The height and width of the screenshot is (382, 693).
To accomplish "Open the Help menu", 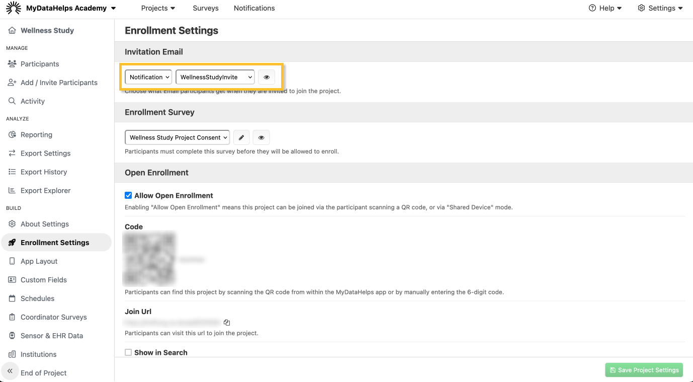I will (605, 8).
